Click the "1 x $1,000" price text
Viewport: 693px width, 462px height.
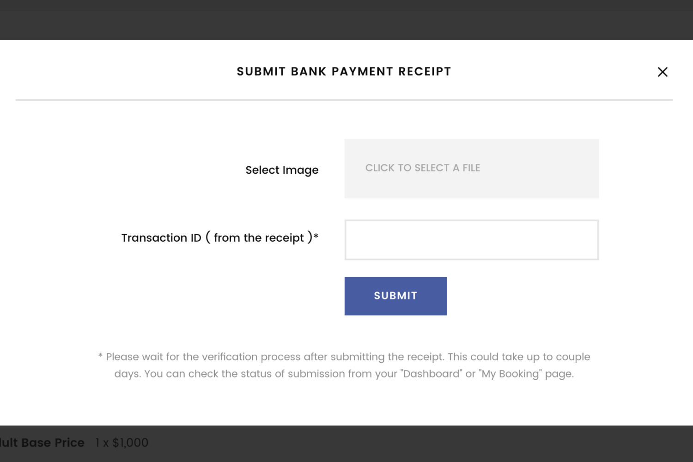[x=122, y=443]
